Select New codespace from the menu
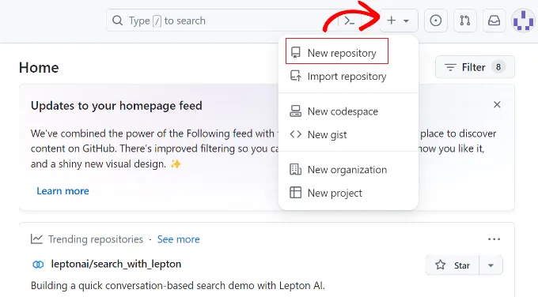Image resolution: width=538 pixels, height=297 pixels. pyautogui.click(x=348, y=111)
